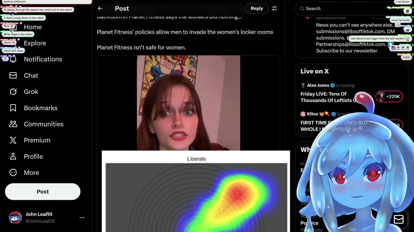This screenshot has height=232, width=414.
Task: Open Kitsu hosted live stream
Action: point(334,126)
